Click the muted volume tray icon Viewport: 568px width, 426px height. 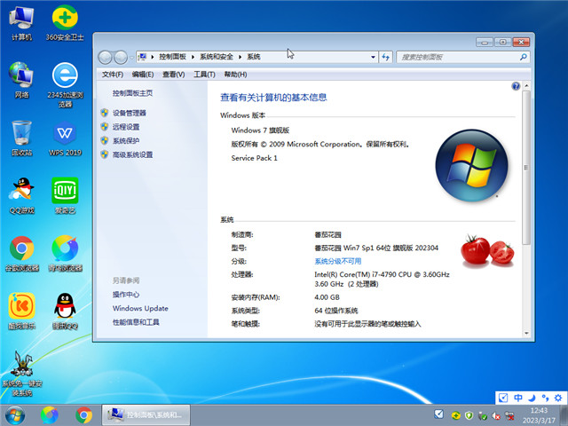496,416
